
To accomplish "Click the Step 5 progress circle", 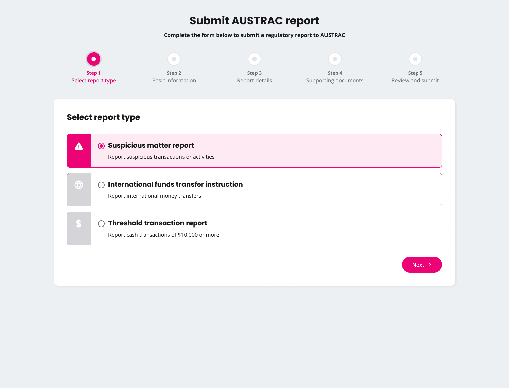I will 415,59.
